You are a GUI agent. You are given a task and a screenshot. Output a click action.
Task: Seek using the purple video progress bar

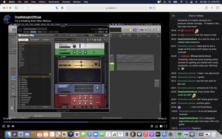(x=85, y=122)
